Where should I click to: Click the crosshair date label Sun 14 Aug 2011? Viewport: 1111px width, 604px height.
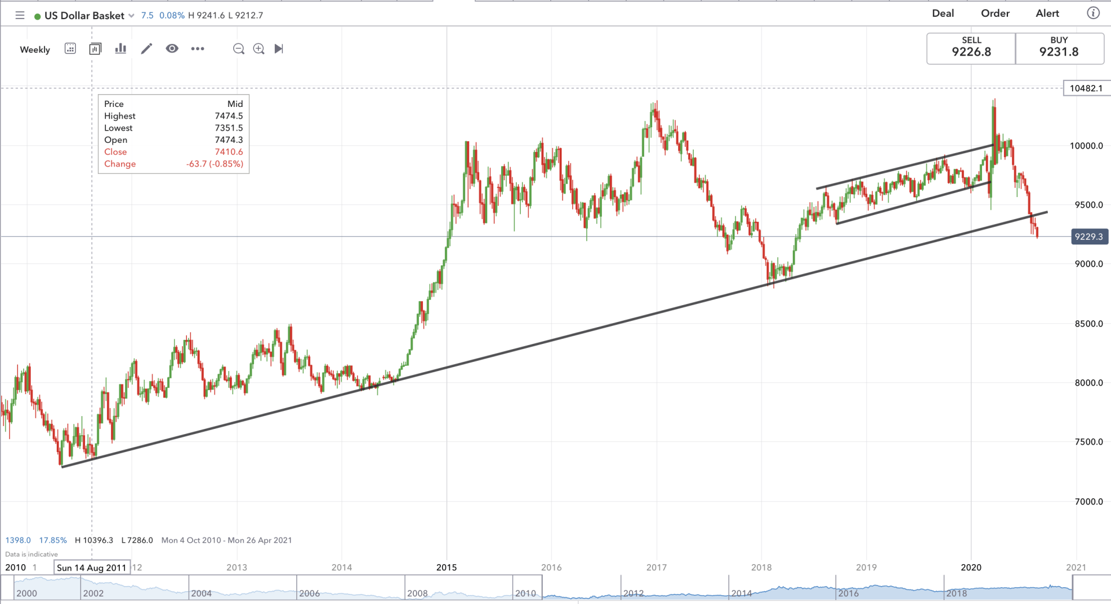point(91,568)
